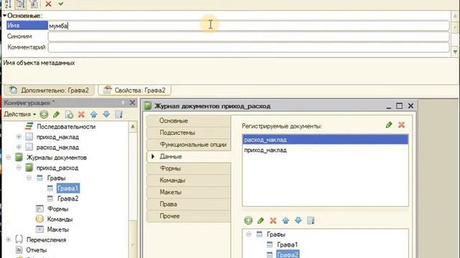Image resolution: width=460 pixels, height=258 pixels.
Task: Click red delete X beside Регистрируемые документы
Action: click(x=402, y=125)
